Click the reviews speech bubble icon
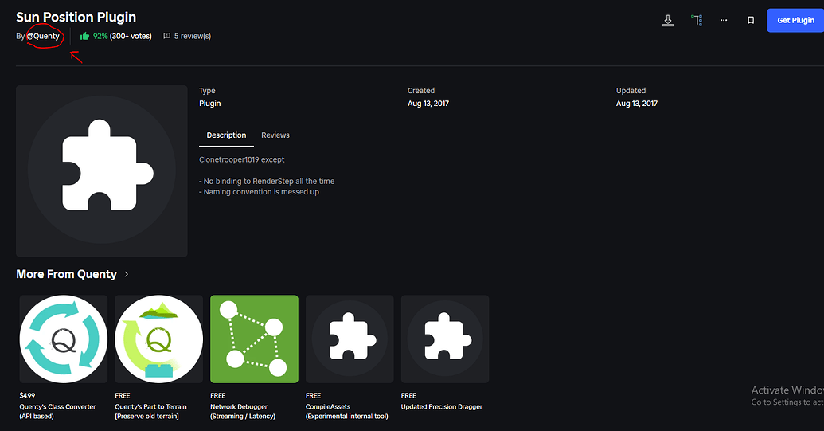 166,37
